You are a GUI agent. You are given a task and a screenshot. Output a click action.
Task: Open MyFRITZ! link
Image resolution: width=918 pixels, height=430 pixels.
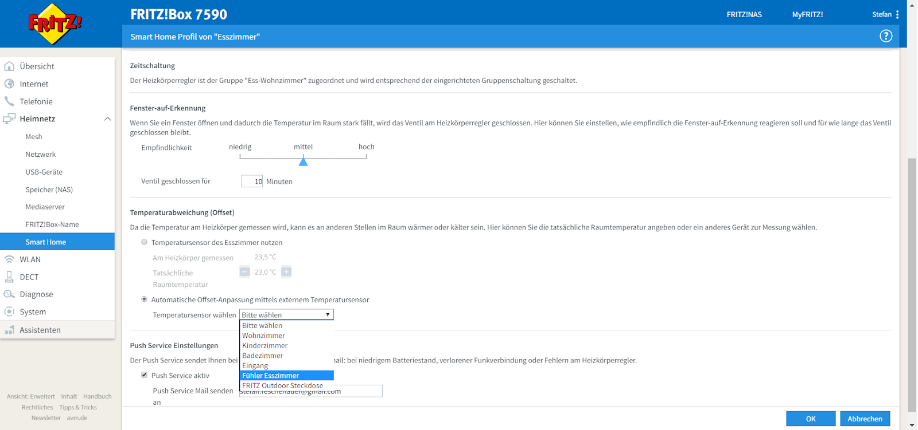click(807, 14)
